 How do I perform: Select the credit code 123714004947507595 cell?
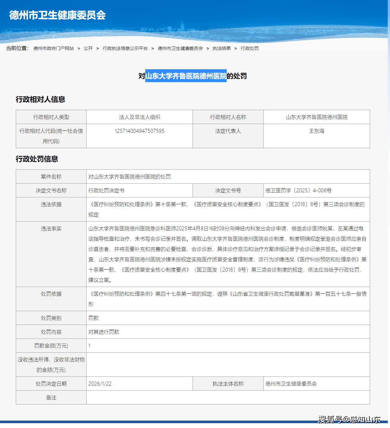(x=139, y=131)
